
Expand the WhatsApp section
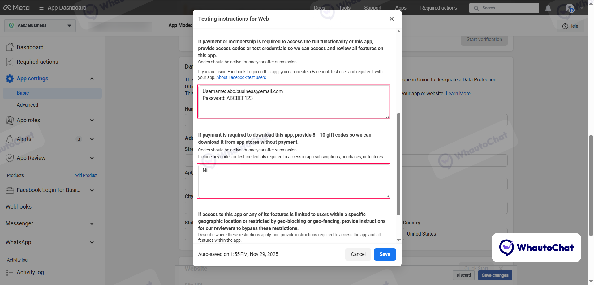point(92,242)
